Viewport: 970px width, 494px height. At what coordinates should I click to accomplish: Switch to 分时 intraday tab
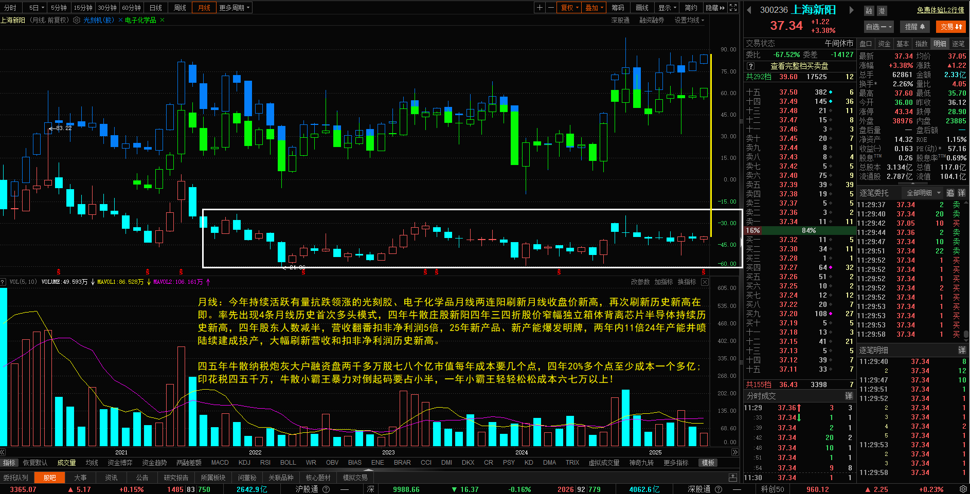[10, 8]
